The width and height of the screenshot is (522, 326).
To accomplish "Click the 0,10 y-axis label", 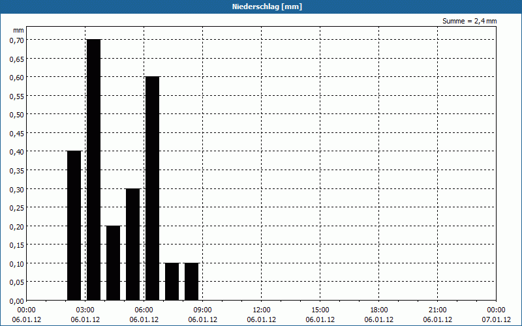I will 17,264.
